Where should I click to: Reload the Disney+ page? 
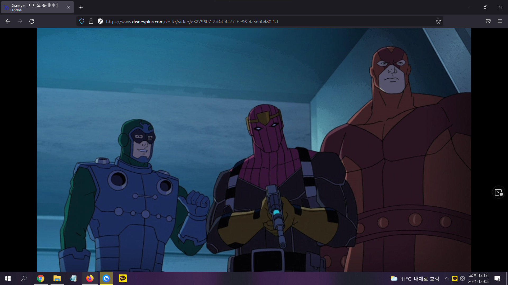[32, 21]
